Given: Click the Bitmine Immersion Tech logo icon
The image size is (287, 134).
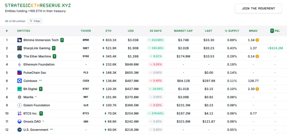Looking at the screenshot, I should [x=20, y=40].
